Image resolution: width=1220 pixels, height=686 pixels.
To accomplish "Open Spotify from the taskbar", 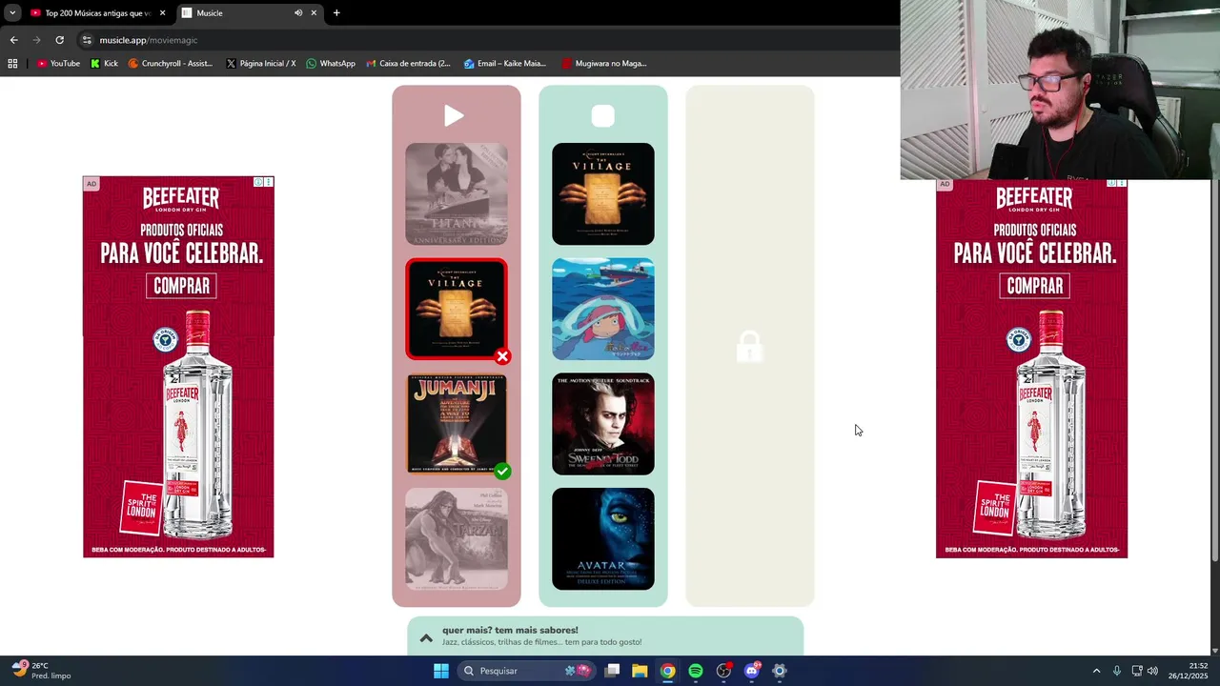I will coord(696,671).
